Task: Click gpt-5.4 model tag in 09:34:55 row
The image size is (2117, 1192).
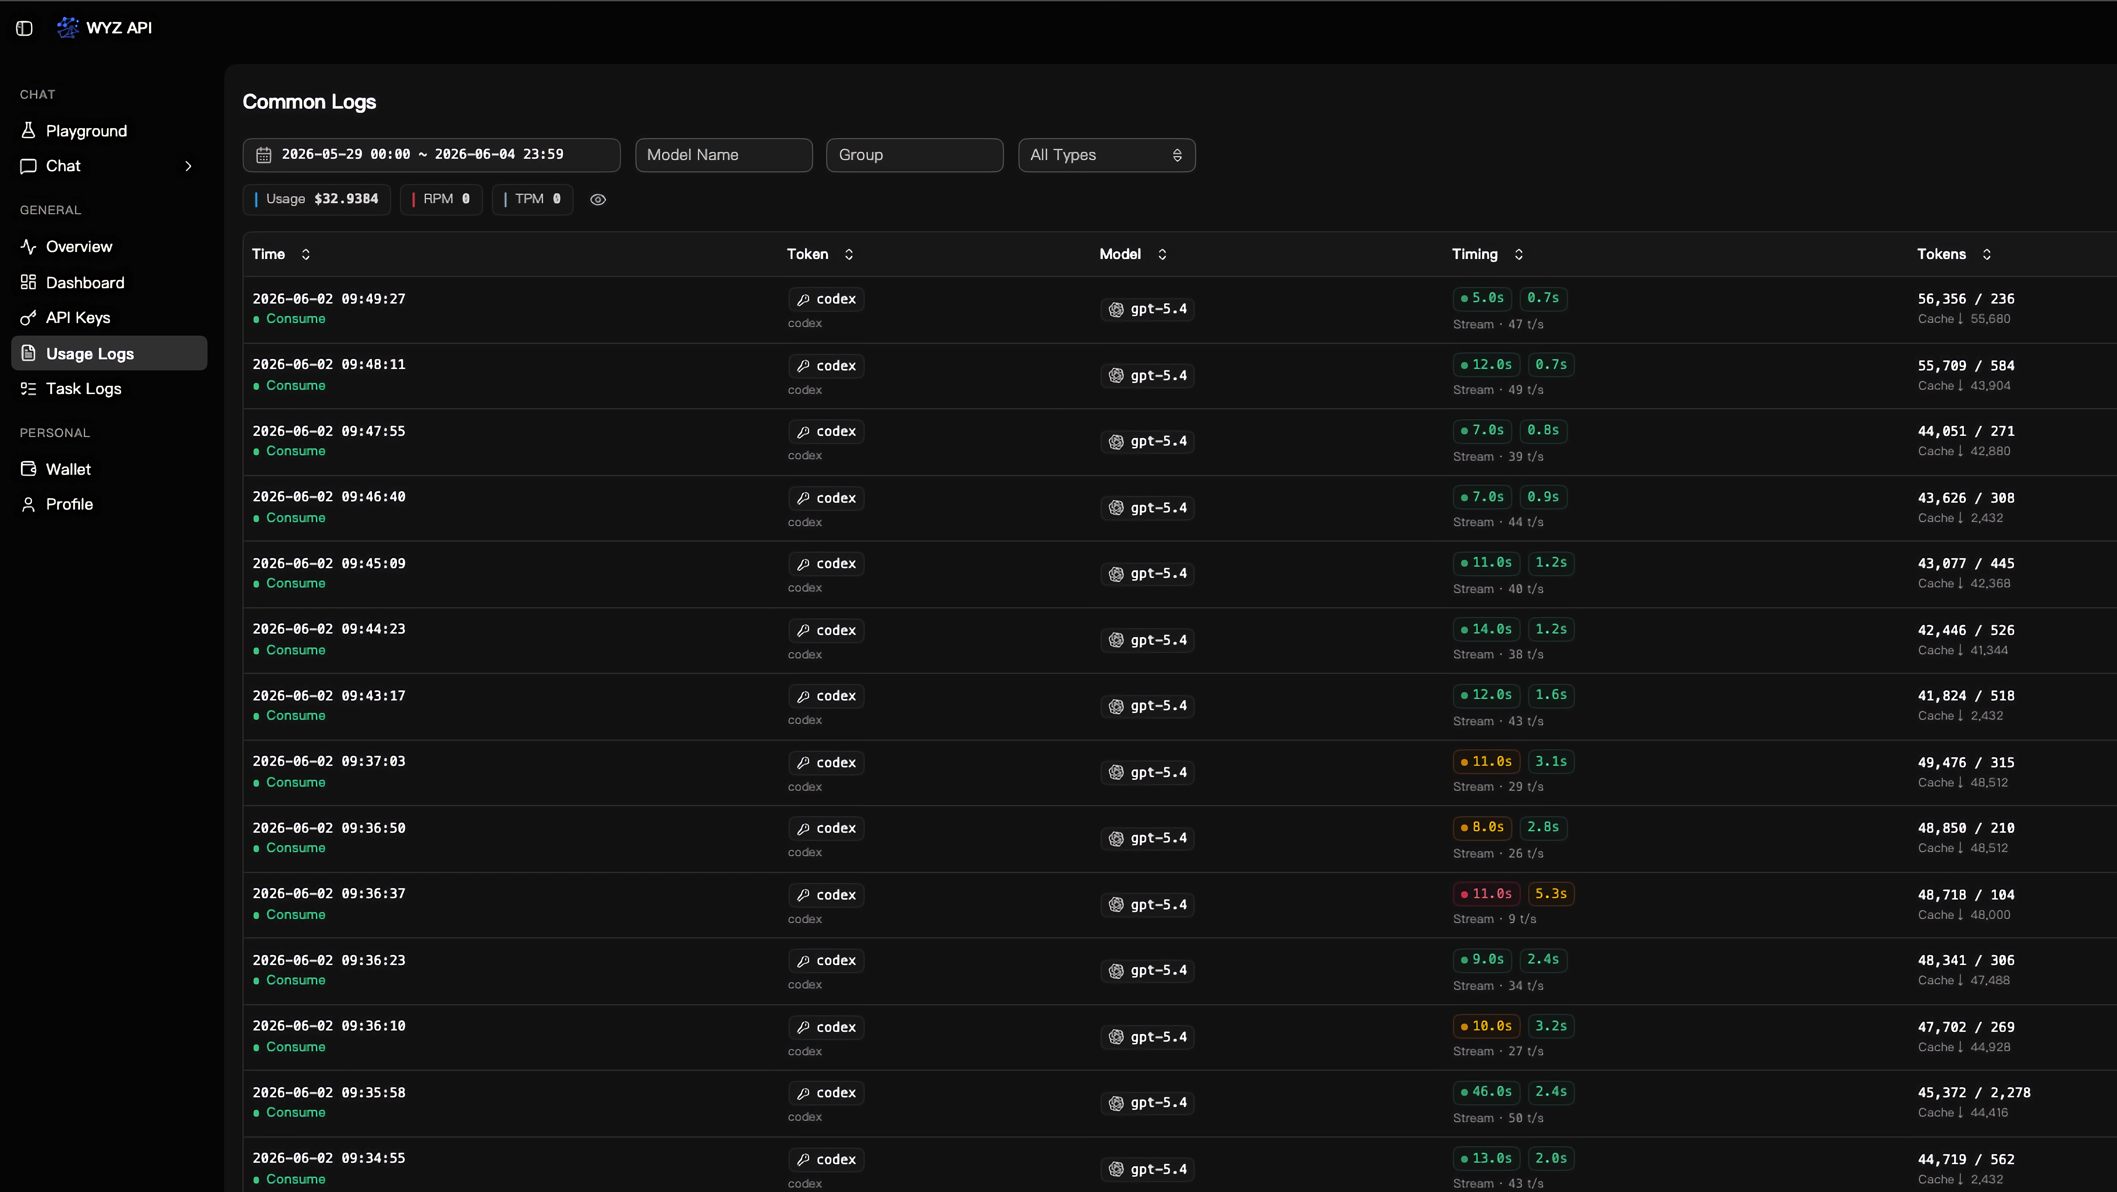Action: [1147, 1169]
